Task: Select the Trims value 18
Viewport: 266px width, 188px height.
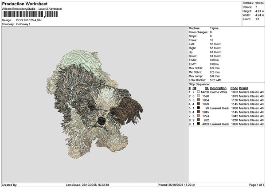Action: (x=211, y=40)
